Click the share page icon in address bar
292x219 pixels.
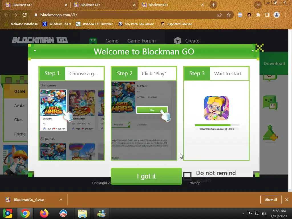coord(220,15)
